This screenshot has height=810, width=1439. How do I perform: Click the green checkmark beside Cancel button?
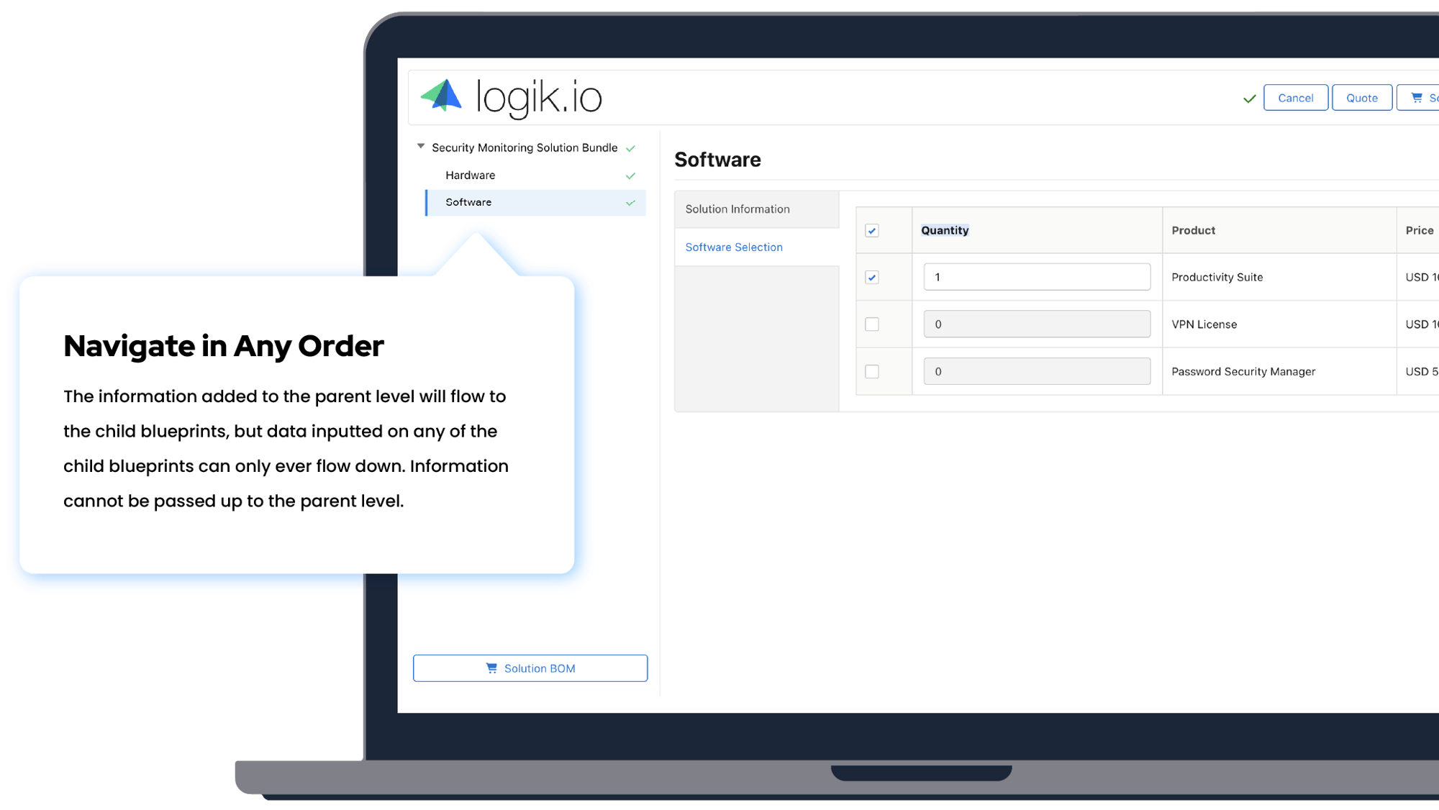1249,99
